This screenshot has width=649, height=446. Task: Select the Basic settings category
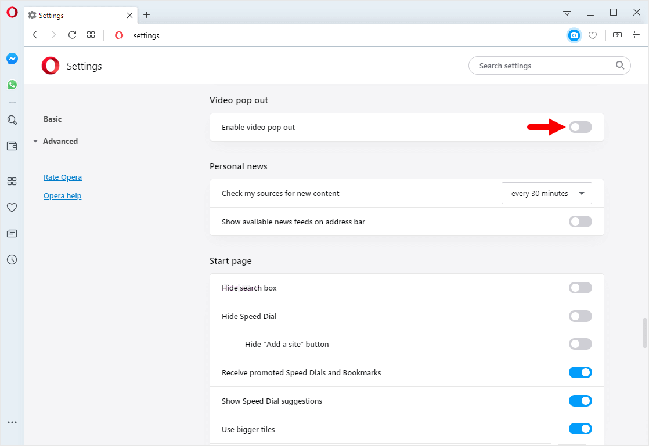(53, 119)
